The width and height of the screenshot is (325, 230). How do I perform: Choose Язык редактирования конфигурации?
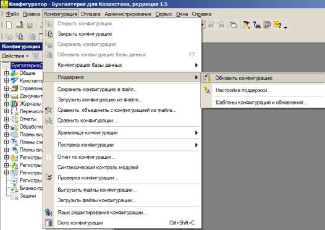[122, 212]
